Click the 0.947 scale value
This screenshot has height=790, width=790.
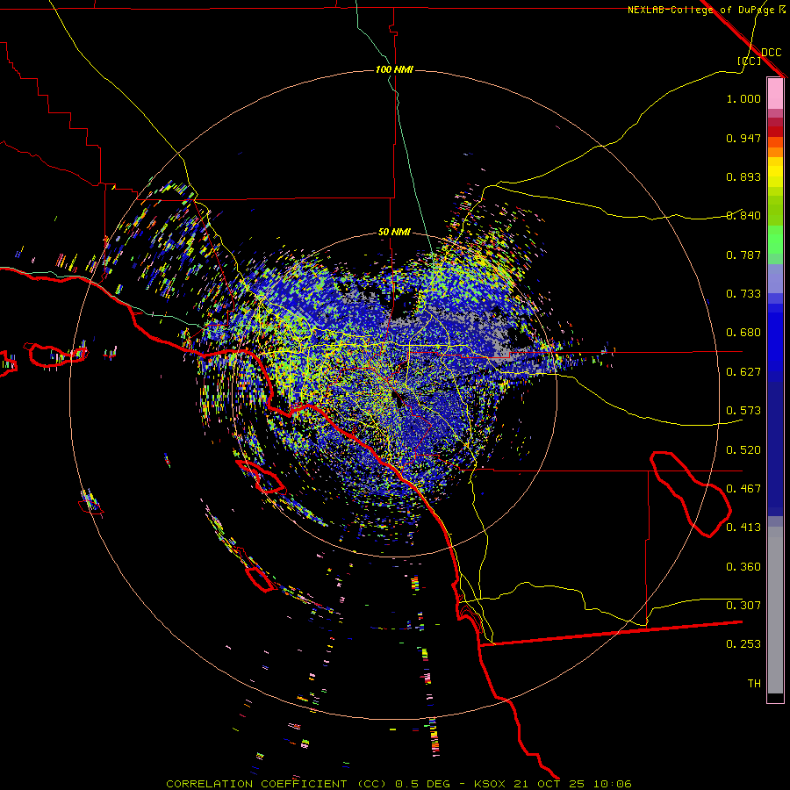743,138
